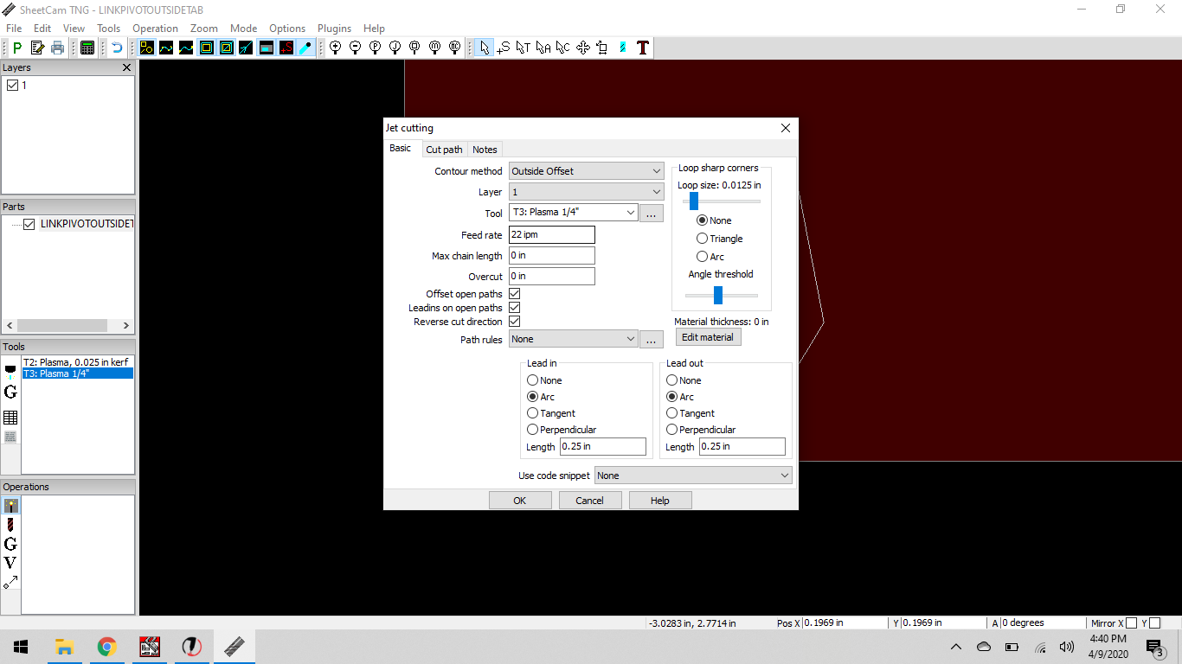Click the drill operation icon in Operations
The image size is (1182, 664).
[x=10, y=525]
